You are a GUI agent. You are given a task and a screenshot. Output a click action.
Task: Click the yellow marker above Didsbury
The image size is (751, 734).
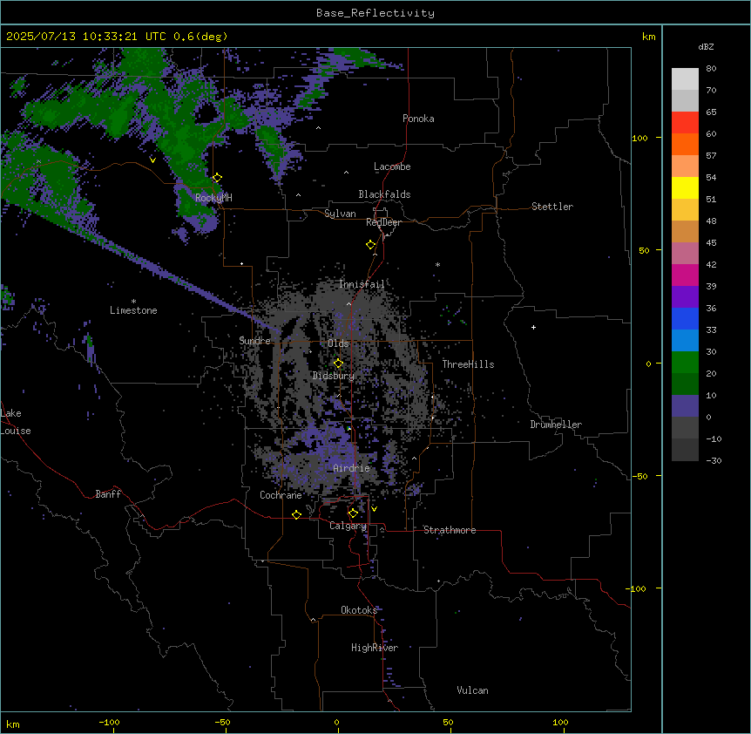pos(338,364)
